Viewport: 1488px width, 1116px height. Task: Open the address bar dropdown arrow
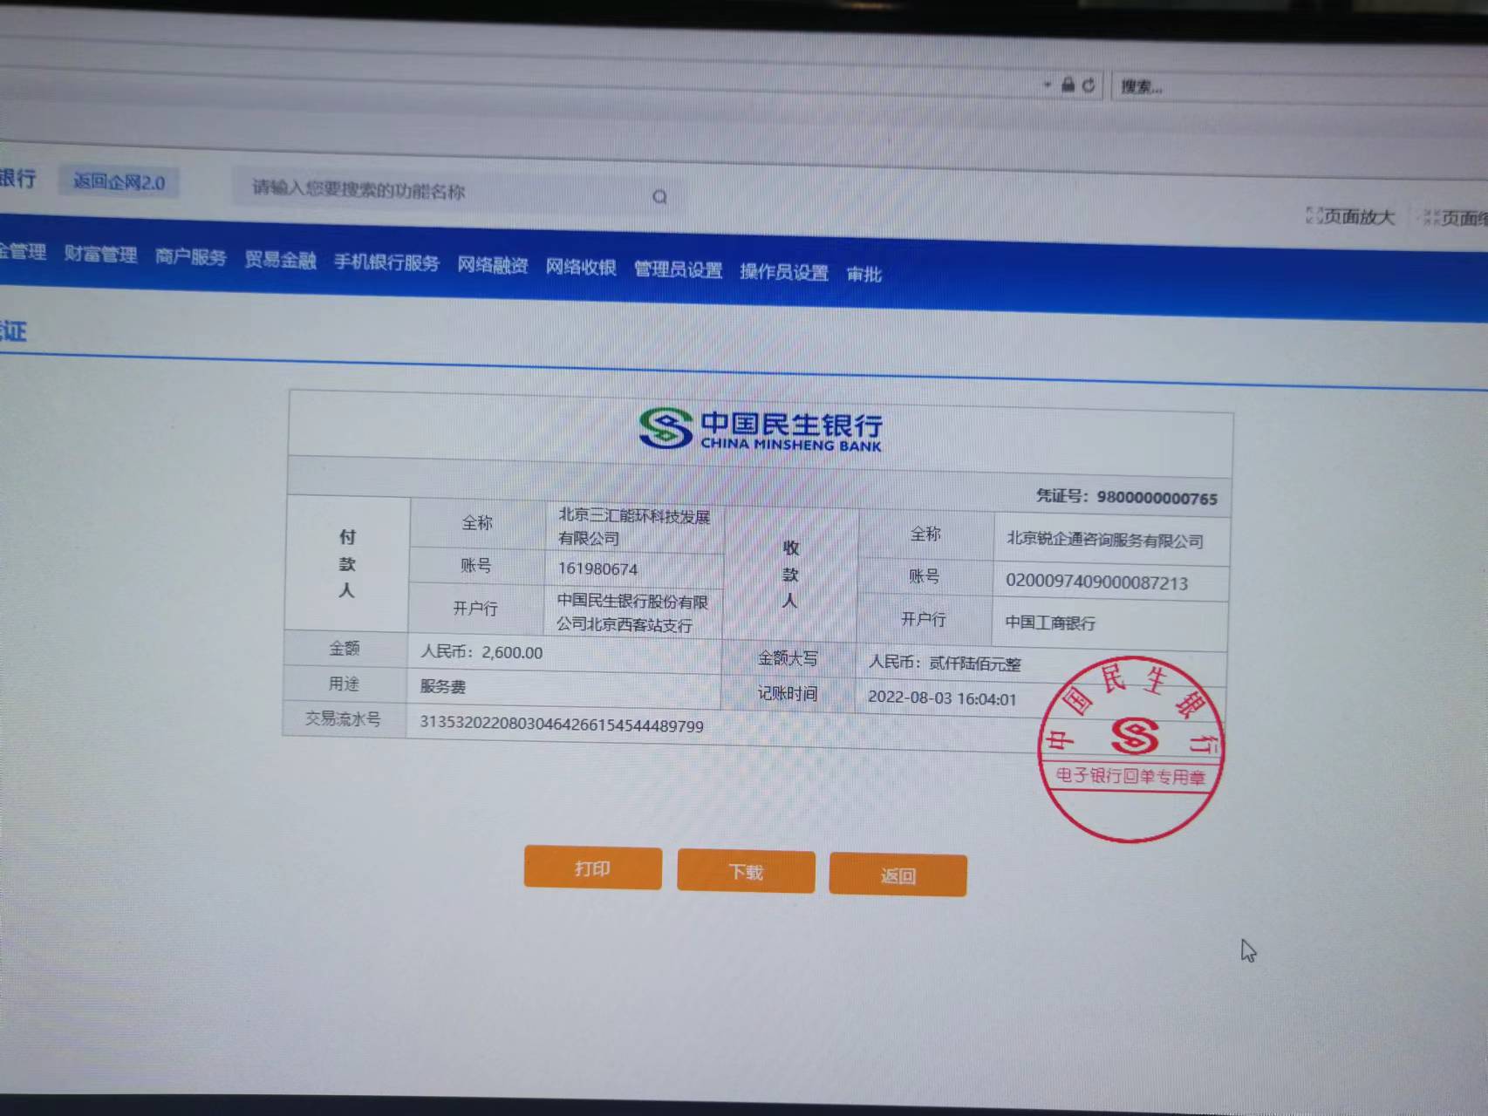(x=1048, y=85)
